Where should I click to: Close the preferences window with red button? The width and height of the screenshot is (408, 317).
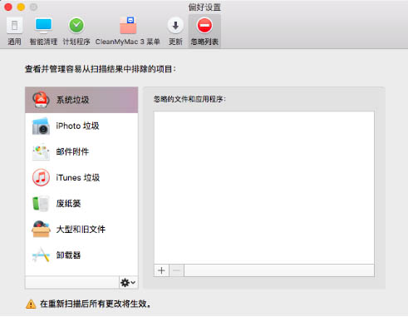(x=8, y=7)
